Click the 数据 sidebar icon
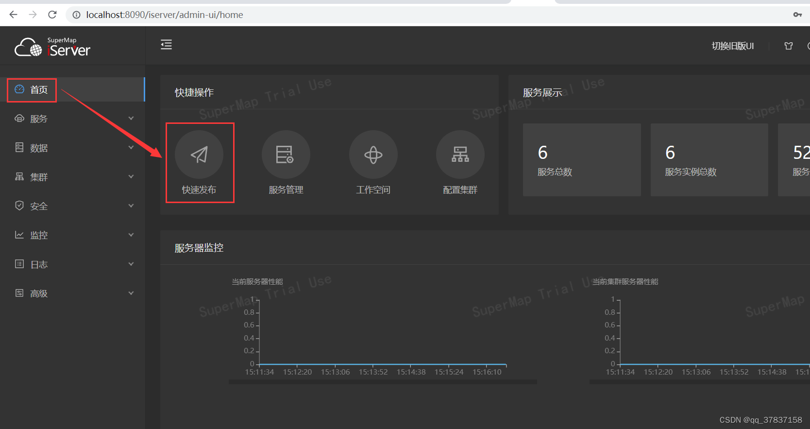This screenshot has height=429, width=810. (19, 147)
